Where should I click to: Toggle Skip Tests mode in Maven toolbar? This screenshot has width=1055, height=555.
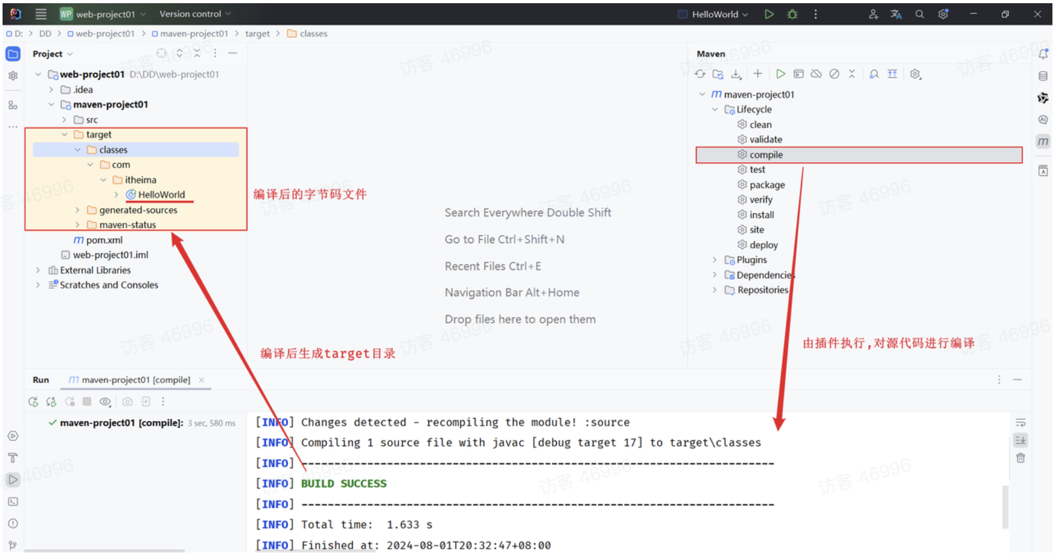coord(834,74)
